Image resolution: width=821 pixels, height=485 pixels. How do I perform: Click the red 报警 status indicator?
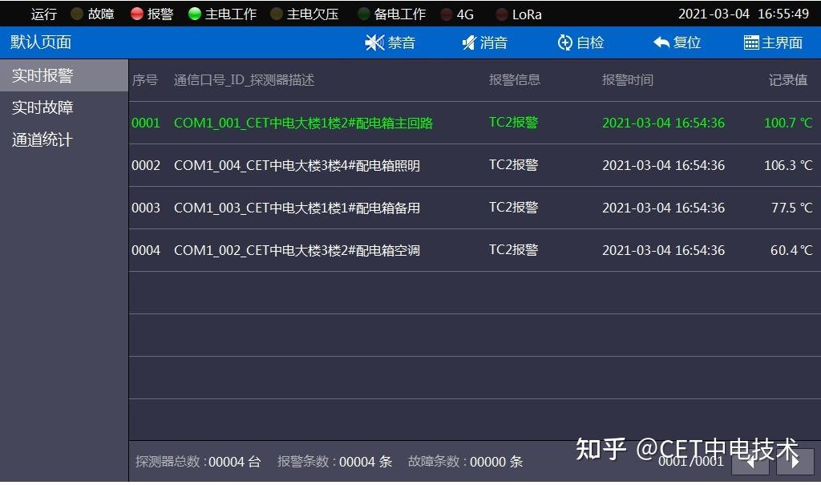point(137,14)
